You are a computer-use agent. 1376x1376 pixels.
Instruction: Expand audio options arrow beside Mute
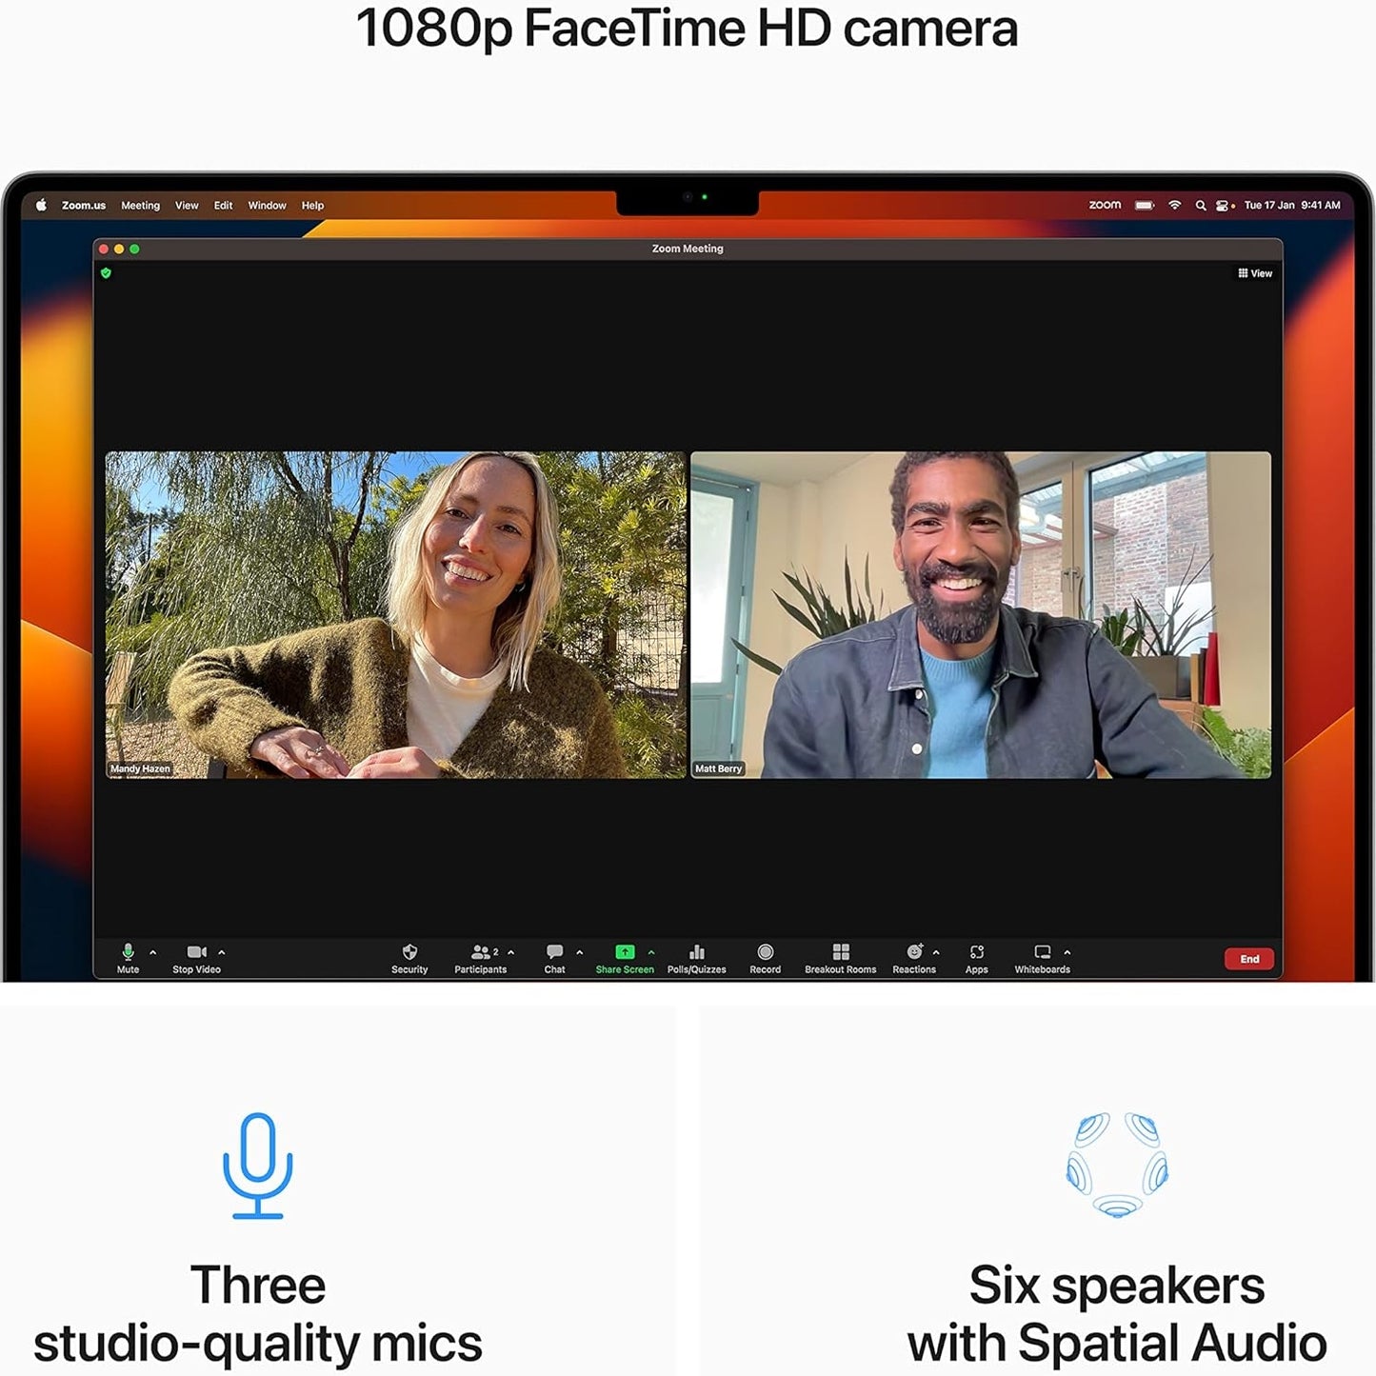pyautogui.click(x=153, y=952)
